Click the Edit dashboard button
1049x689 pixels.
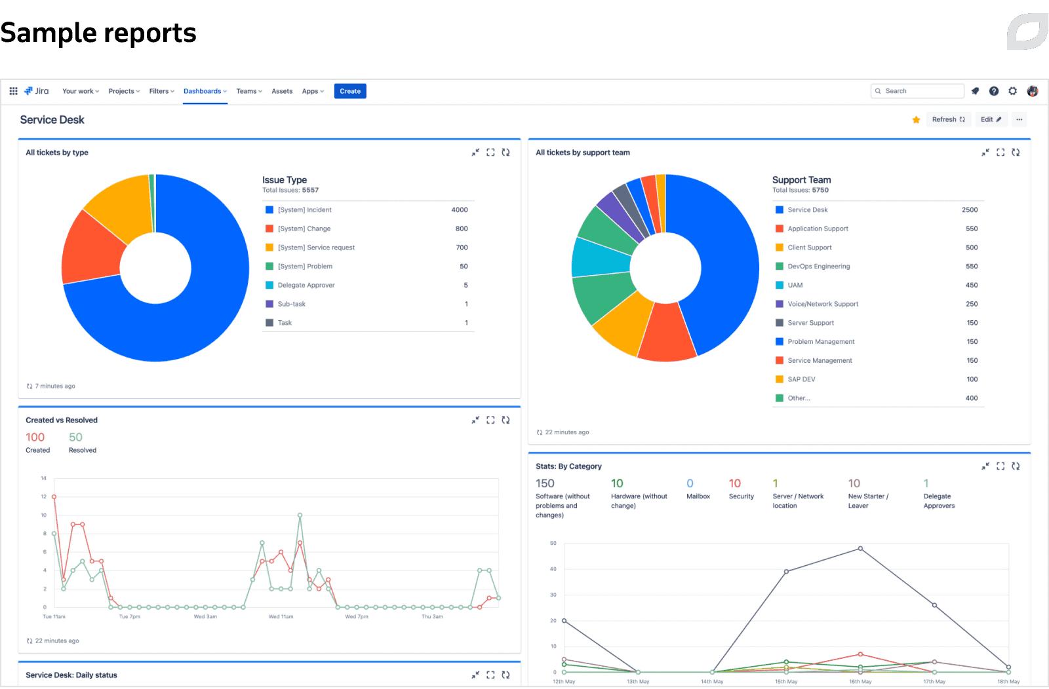(991, 120)
